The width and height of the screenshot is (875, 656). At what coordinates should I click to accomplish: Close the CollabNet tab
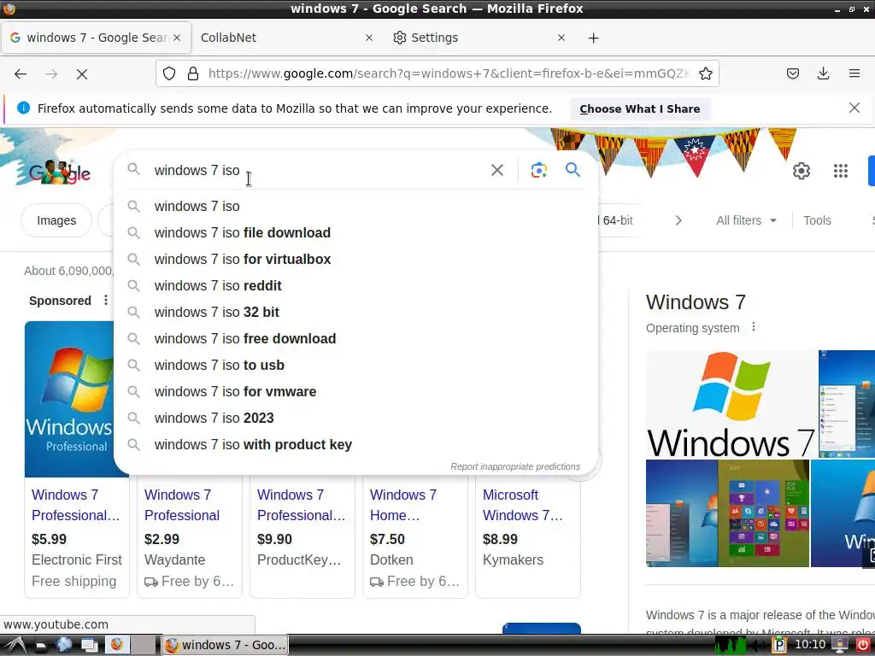pyautogui.click(x=369, y=38)
